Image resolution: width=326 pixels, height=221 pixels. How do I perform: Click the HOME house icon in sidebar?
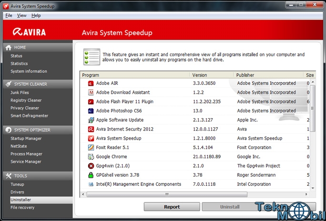(x=9, y=48)
